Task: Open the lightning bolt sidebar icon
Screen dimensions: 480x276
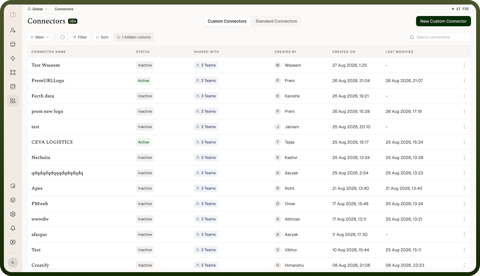Action: [13, 58]
